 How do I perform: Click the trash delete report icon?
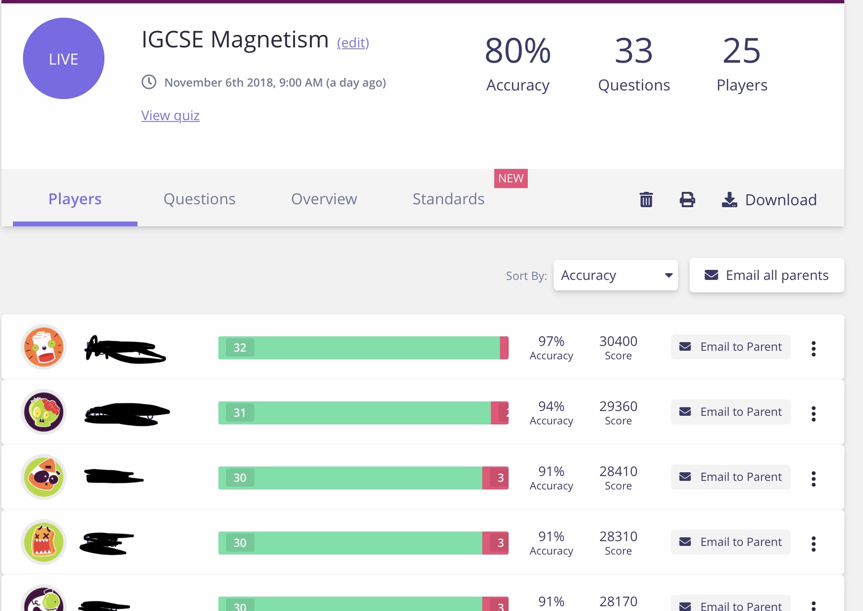(646, 200)
